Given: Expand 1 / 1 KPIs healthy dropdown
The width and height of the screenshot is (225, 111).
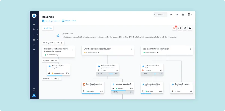Looking at the screenshot, I should (x=151, y=52).
